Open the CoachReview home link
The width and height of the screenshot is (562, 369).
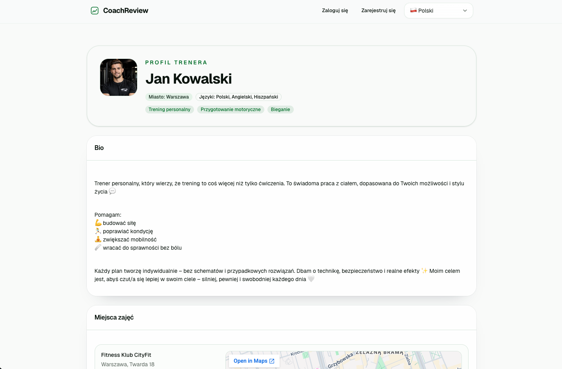tap(119, 11)
